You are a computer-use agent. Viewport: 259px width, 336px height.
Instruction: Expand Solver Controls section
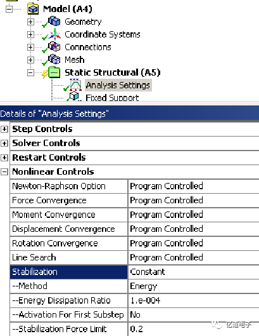coord(4,144)
